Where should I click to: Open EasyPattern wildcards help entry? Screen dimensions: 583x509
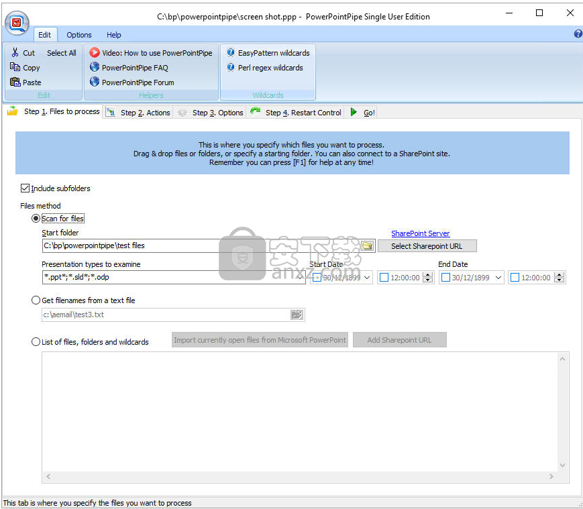click(x=268, y=53)
